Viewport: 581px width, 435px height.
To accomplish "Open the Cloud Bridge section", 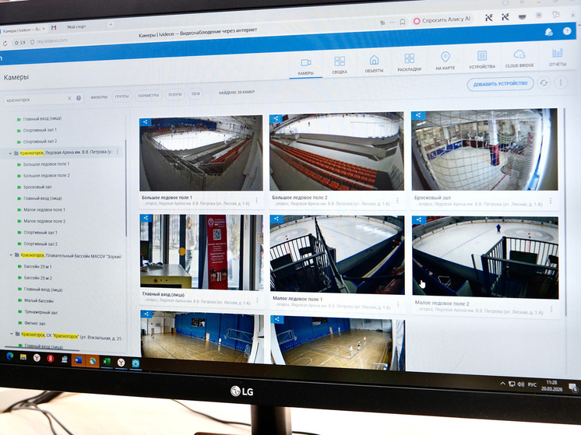I will tap(519, 57).
